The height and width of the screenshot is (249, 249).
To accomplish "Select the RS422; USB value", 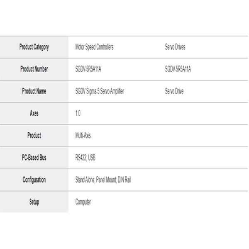I will (x=85, y=158).
